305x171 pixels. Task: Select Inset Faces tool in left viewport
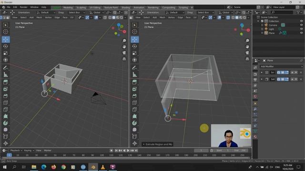point(5,89)
